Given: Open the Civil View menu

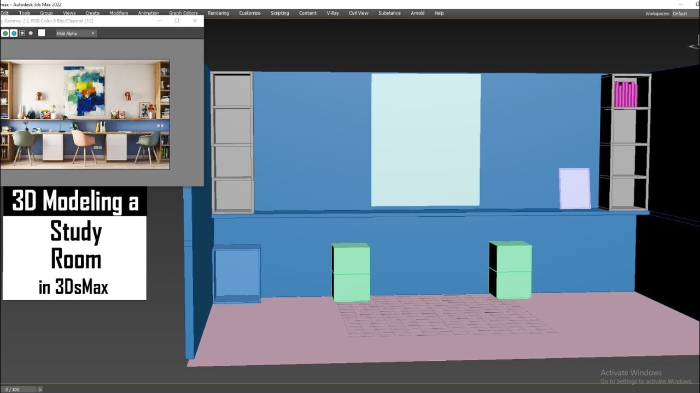Looking at the screenshot, I should [359, 13].
